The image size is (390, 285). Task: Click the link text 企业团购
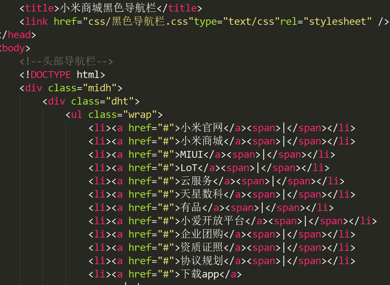tap(201, 234)
